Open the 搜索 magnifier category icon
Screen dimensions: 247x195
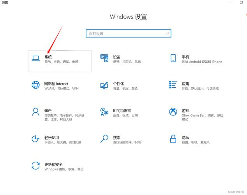[104, 139]
